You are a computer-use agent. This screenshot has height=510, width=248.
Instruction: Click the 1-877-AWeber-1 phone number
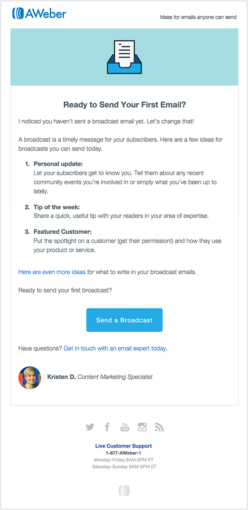pyautogui.click(x=124, y=453)
